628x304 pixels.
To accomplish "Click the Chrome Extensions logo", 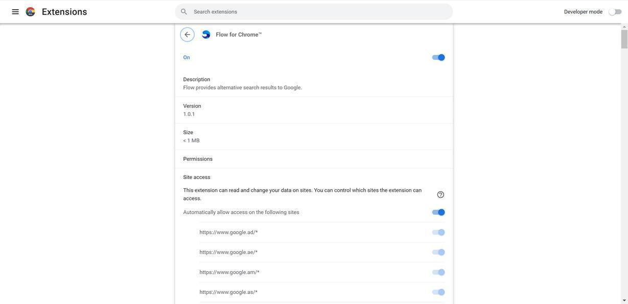I will pyautogui.click(x=31, y=12).
